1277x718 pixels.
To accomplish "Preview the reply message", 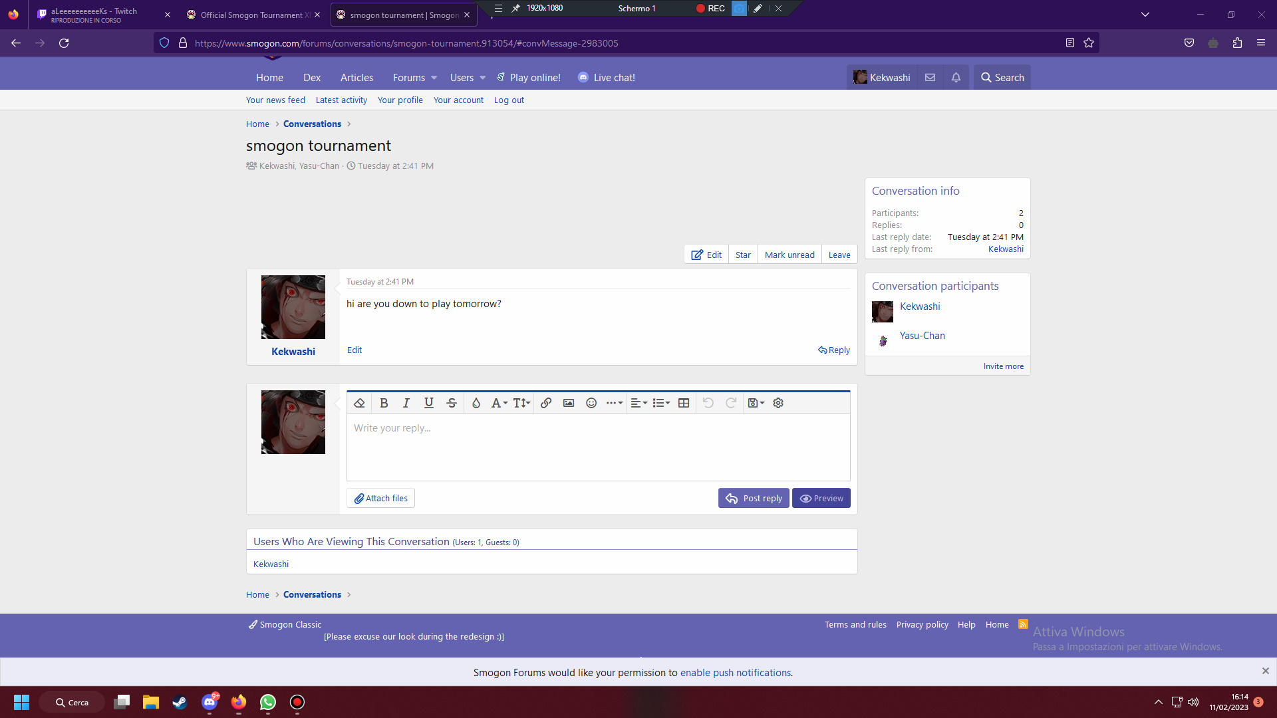I will click(x=821, y=498).
